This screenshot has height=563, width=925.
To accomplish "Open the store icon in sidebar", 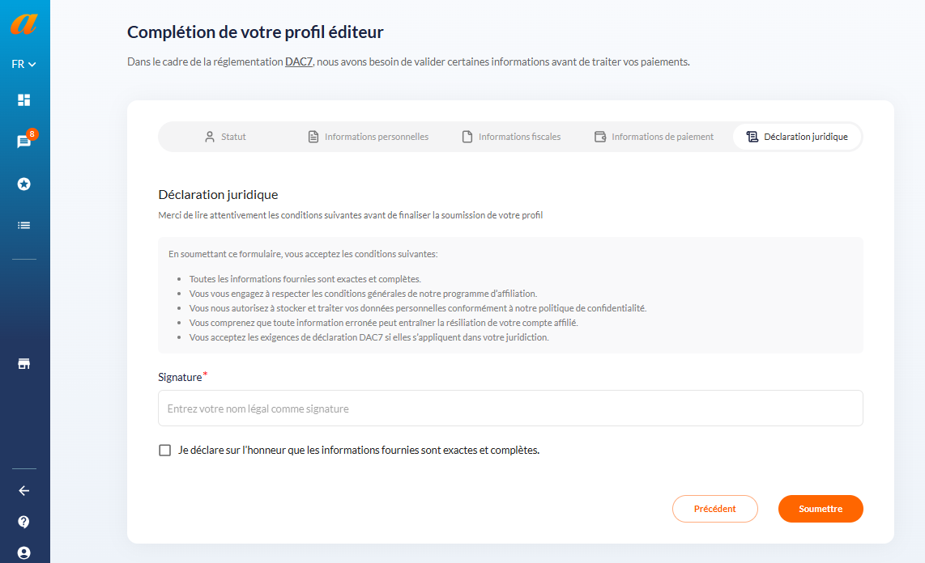I will click(23, 364).
